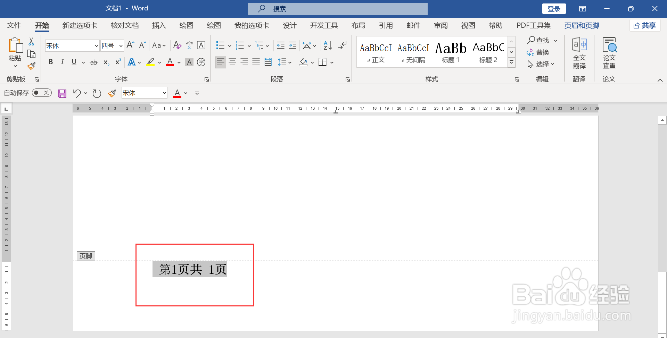
Task: Right align the paragraph
Action: click(x=244, y=62)
